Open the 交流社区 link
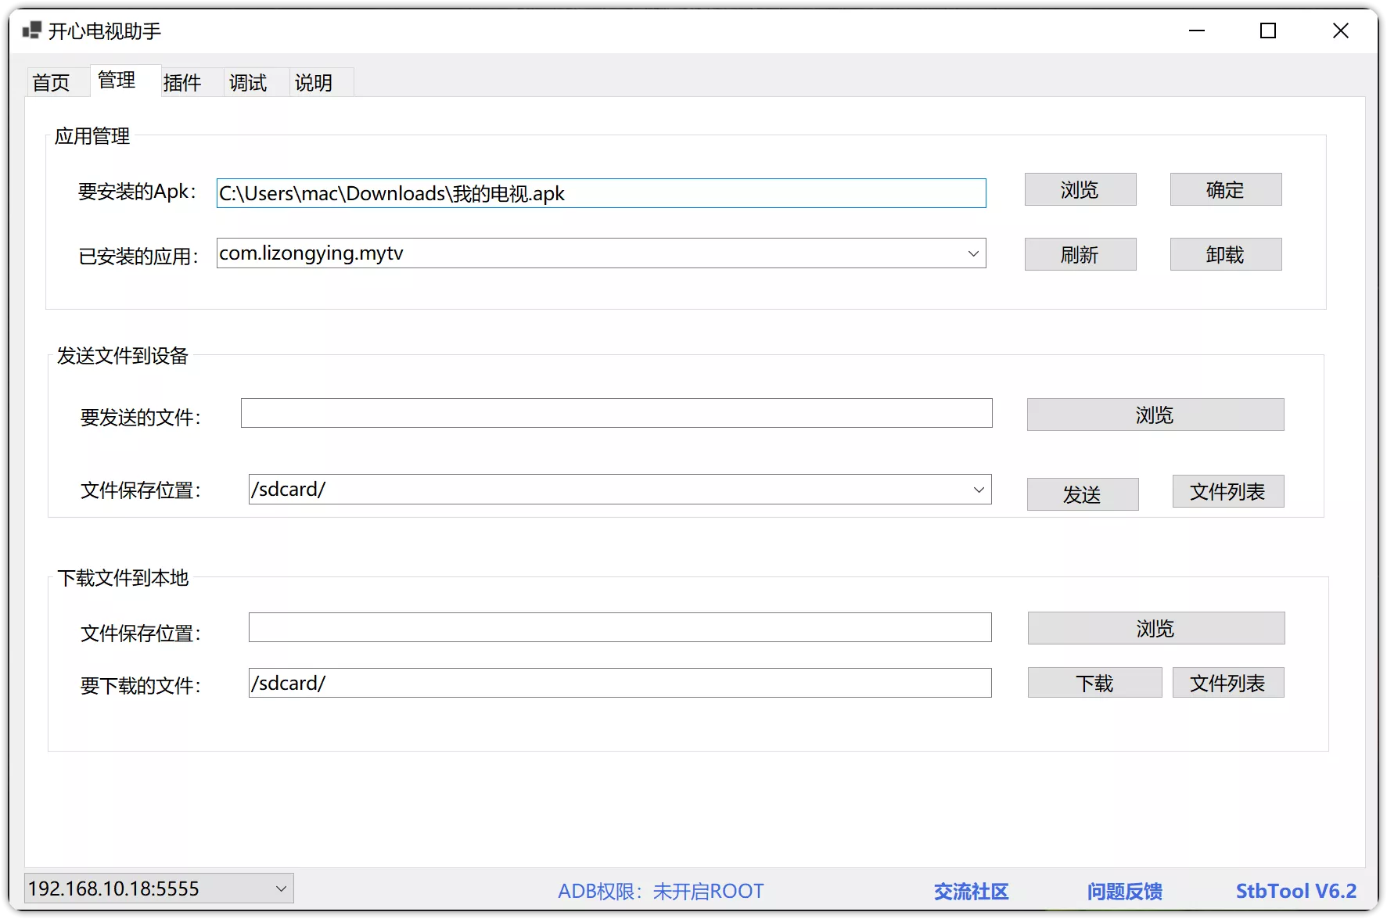Viewport: 1387px width, 919px height. 970,891
